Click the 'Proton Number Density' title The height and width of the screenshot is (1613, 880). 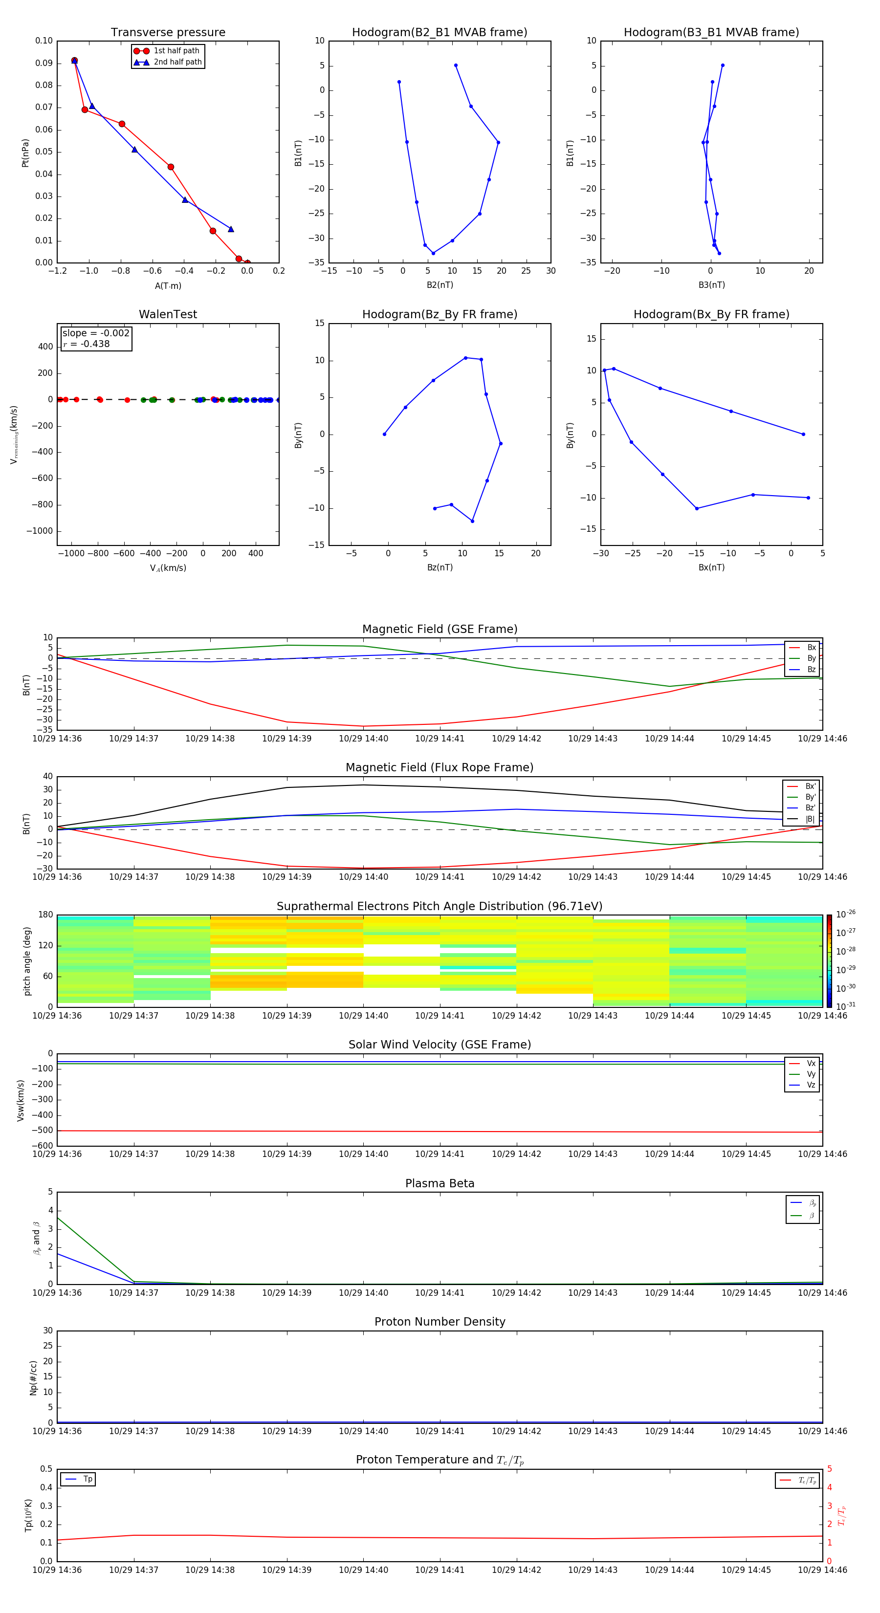tap(440, 1322)
